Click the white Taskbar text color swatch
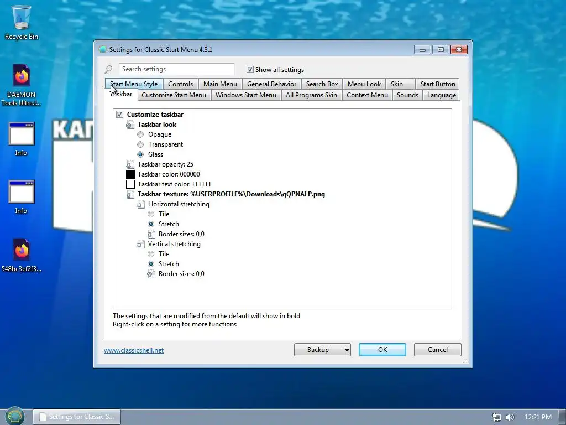Viewport: 566px width, 425px height. point(130,184)
